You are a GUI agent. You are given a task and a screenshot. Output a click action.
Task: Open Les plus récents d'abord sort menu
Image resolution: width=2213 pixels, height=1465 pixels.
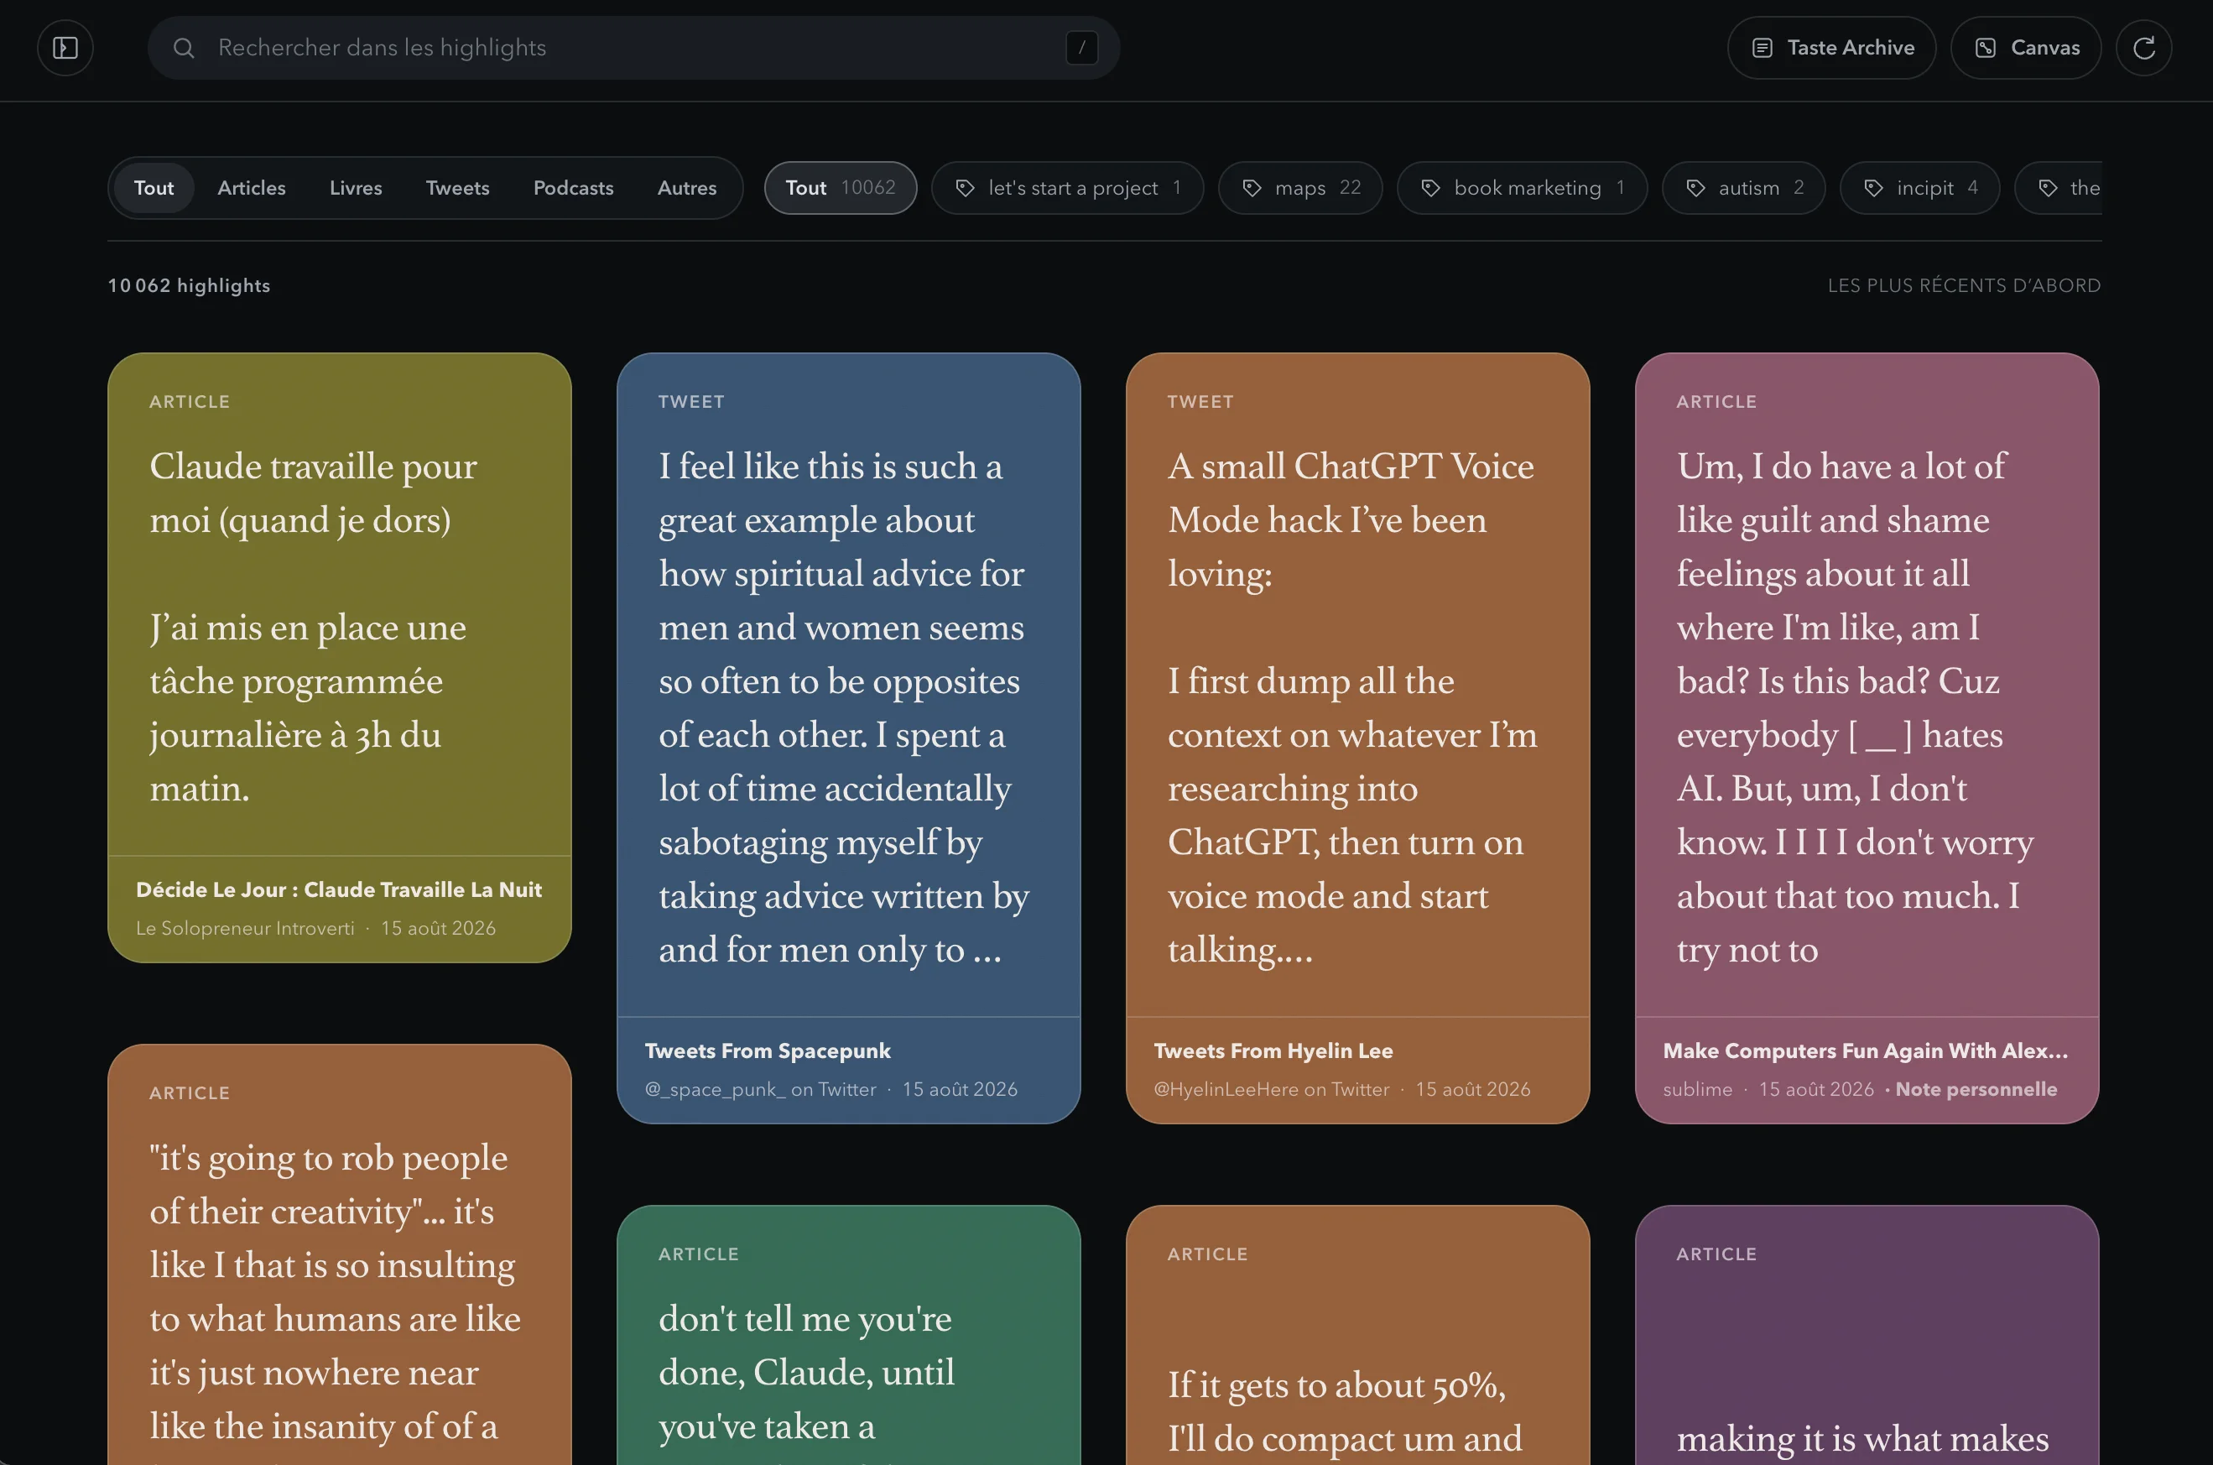[1964, 286]
